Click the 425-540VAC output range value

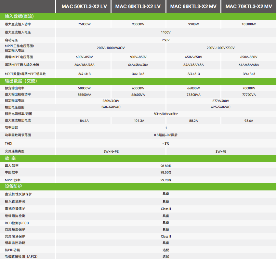[221, 107]
